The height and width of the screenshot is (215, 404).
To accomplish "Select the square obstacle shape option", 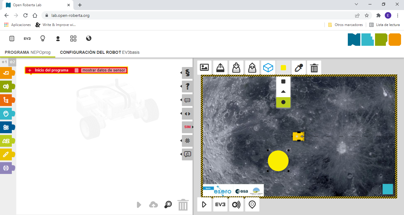I will pyautogui.click(x=283, y=82).
